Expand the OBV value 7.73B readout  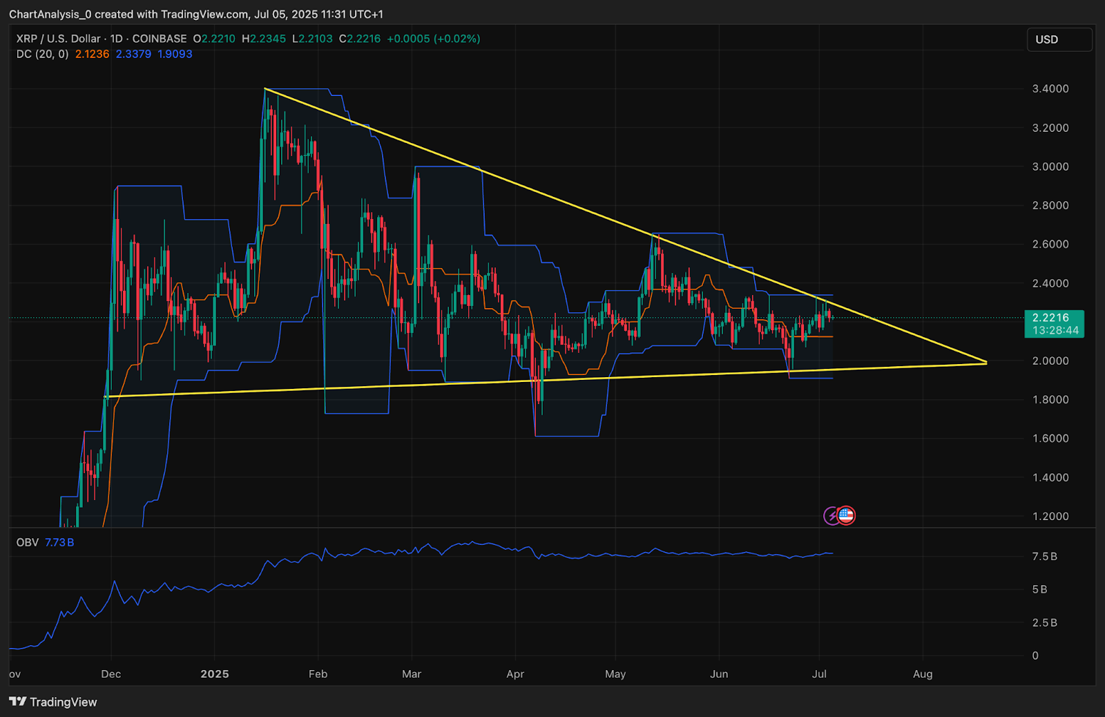click(x=59, y=542)
